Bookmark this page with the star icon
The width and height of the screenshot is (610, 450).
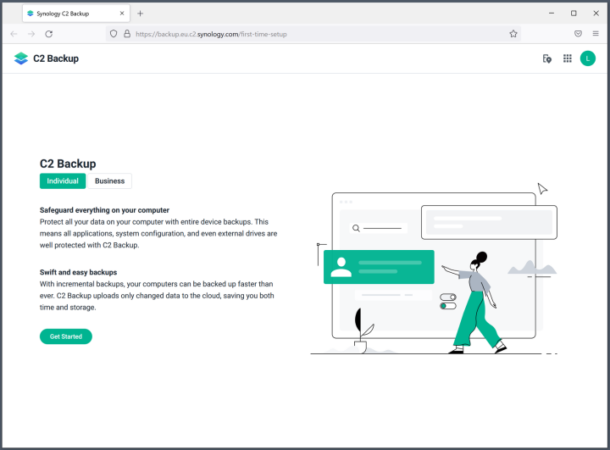point(513,34)
